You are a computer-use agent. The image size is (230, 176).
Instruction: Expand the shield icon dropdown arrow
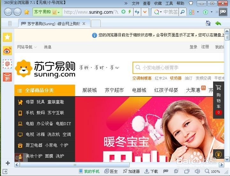click(x=211, y=12)
